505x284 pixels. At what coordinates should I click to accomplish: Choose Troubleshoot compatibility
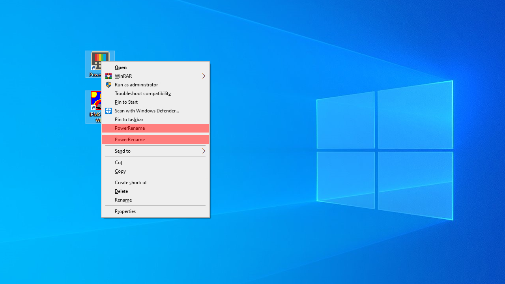pos(155,93)
